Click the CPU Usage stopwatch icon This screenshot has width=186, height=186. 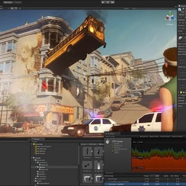pyautogui.click(x=108, y=142)
